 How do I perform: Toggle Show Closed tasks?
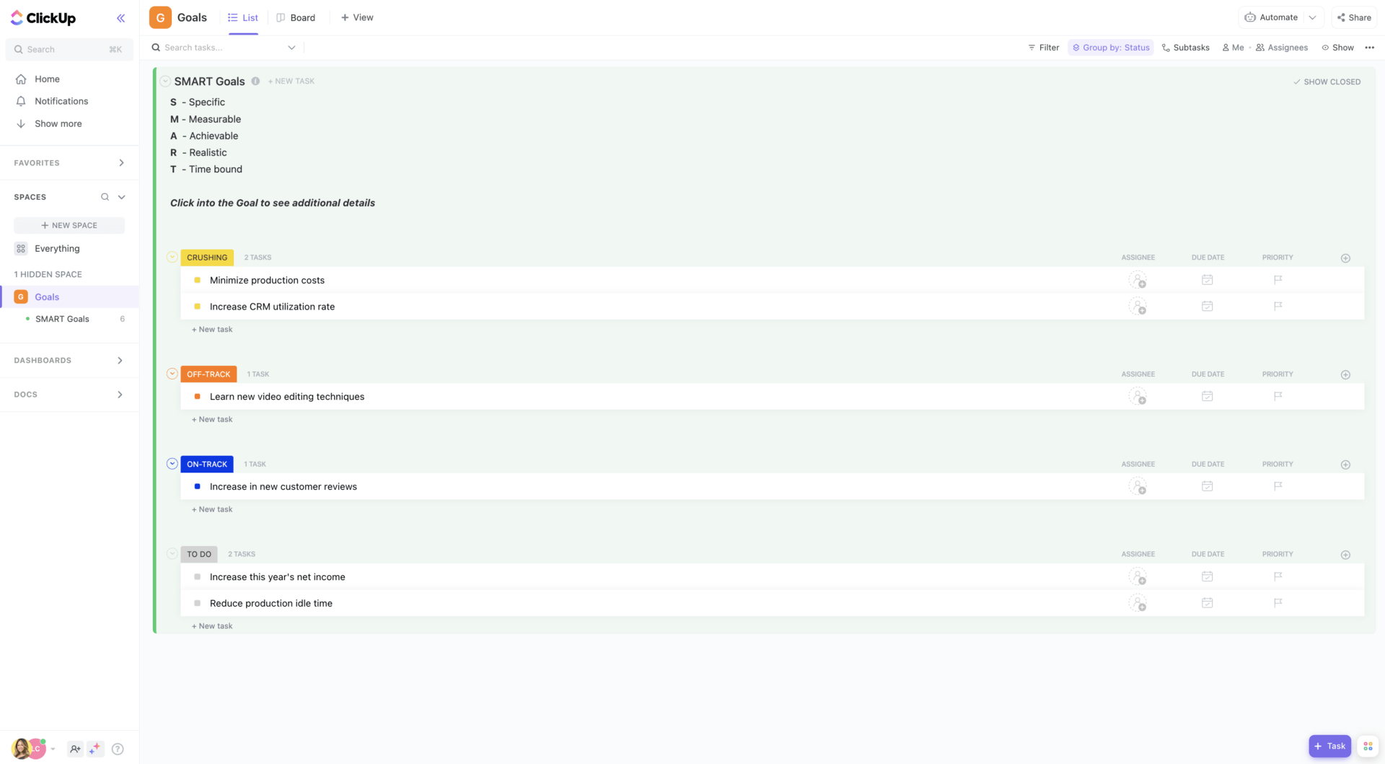point(1327,82)
